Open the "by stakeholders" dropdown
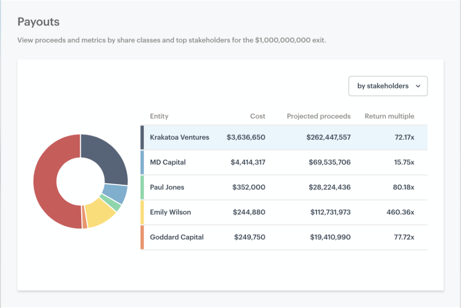Image resolution: width=461 pixels, height=308 pixels. pyautogui.click(x=388, y=86)
